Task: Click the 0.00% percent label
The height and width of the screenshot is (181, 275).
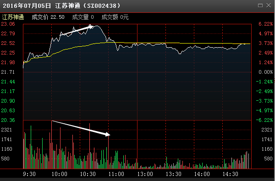Action: [266, 72]
